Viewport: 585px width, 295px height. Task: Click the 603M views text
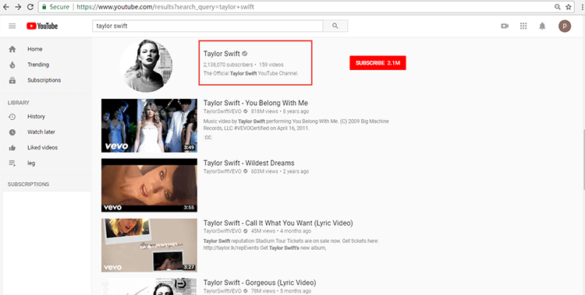pos(264,171)
